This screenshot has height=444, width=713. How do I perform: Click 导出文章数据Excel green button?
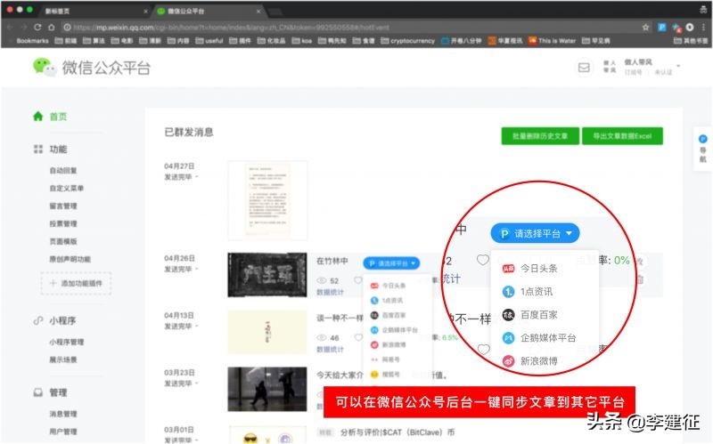[x=622, y=136]
